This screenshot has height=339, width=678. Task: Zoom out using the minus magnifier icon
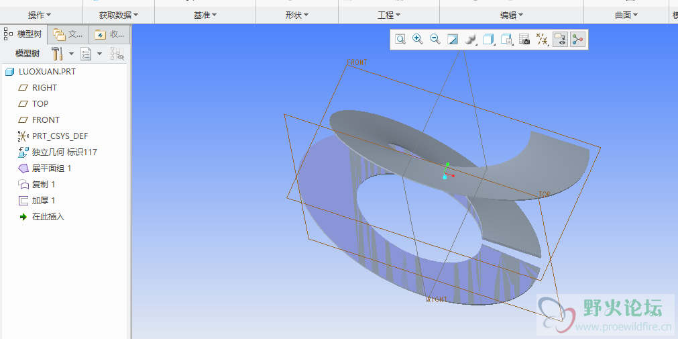pyautogui.click(x=435, y=40)
